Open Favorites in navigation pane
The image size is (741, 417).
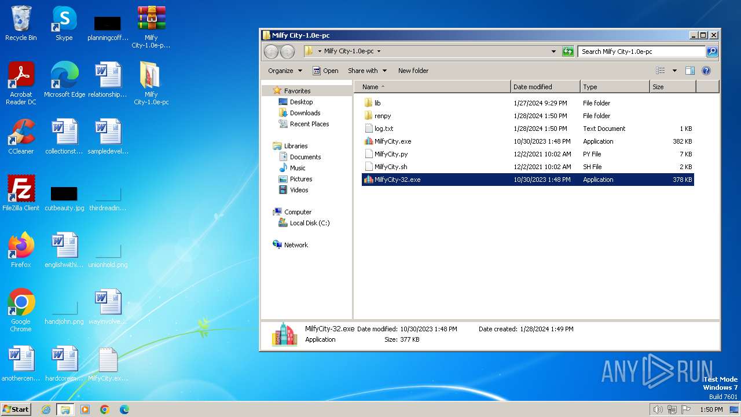pyautogui.click(x=292, y=91)
